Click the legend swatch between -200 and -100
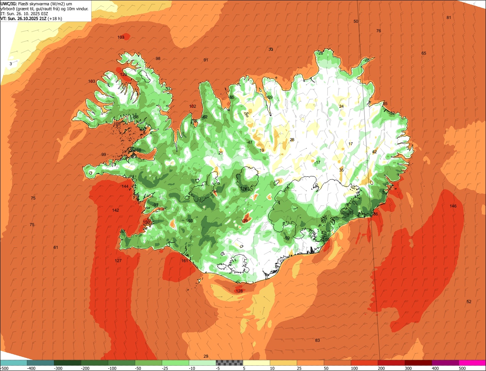 click(94, 363)
